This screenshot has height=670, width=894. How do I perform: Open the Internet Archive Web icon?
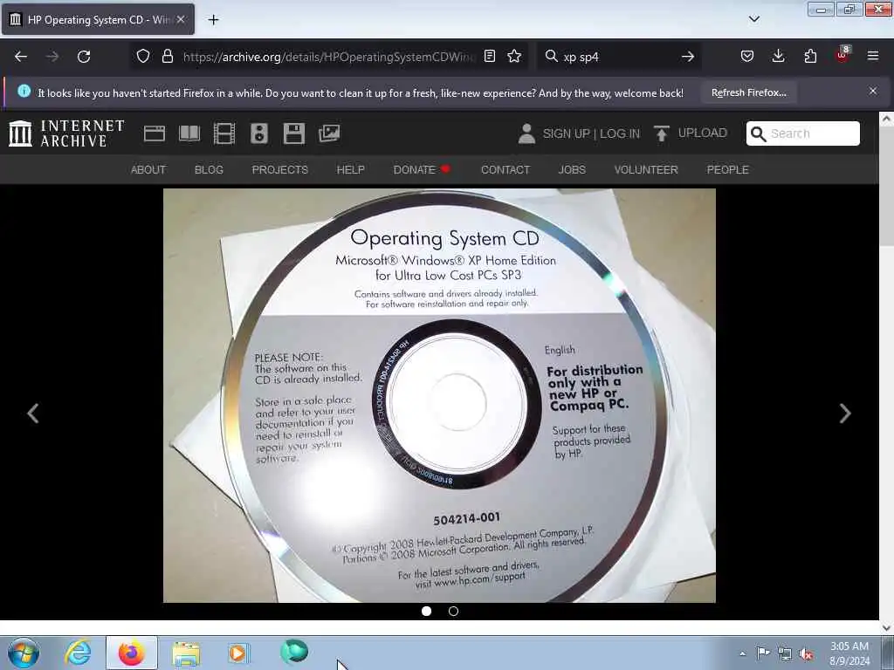point(154,133)
